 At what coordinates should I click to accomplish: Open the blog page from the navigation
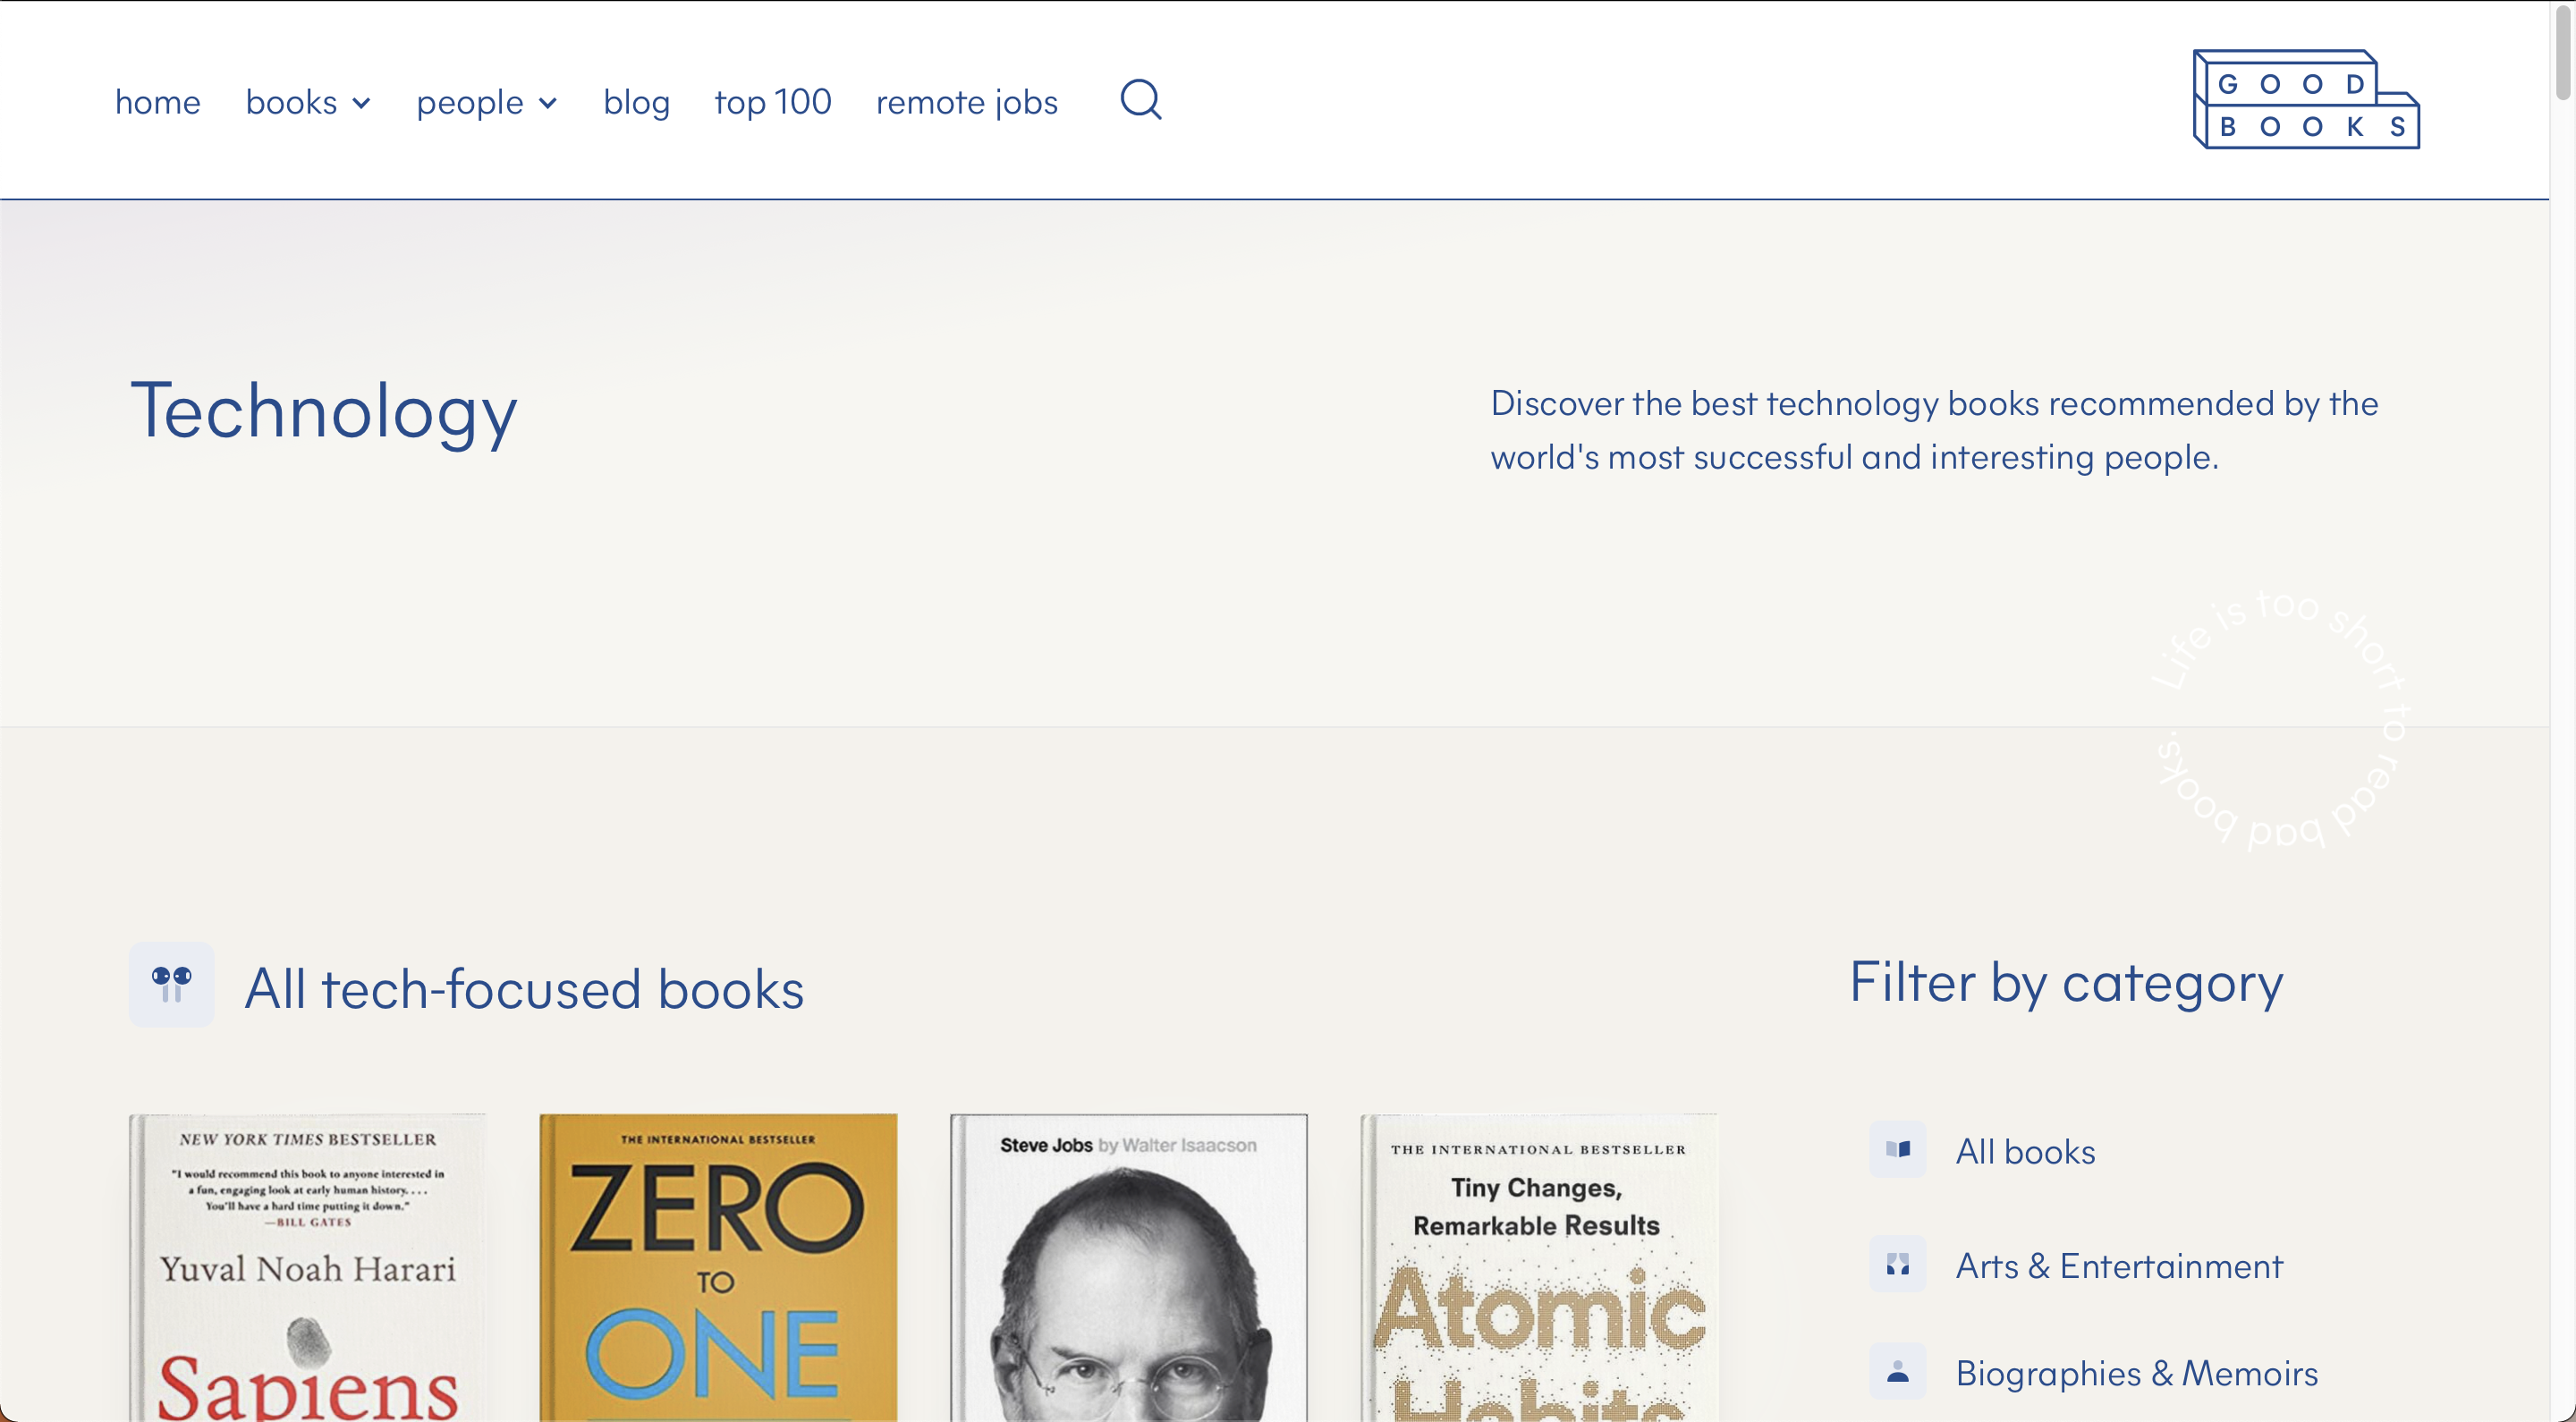click(636, 100)
